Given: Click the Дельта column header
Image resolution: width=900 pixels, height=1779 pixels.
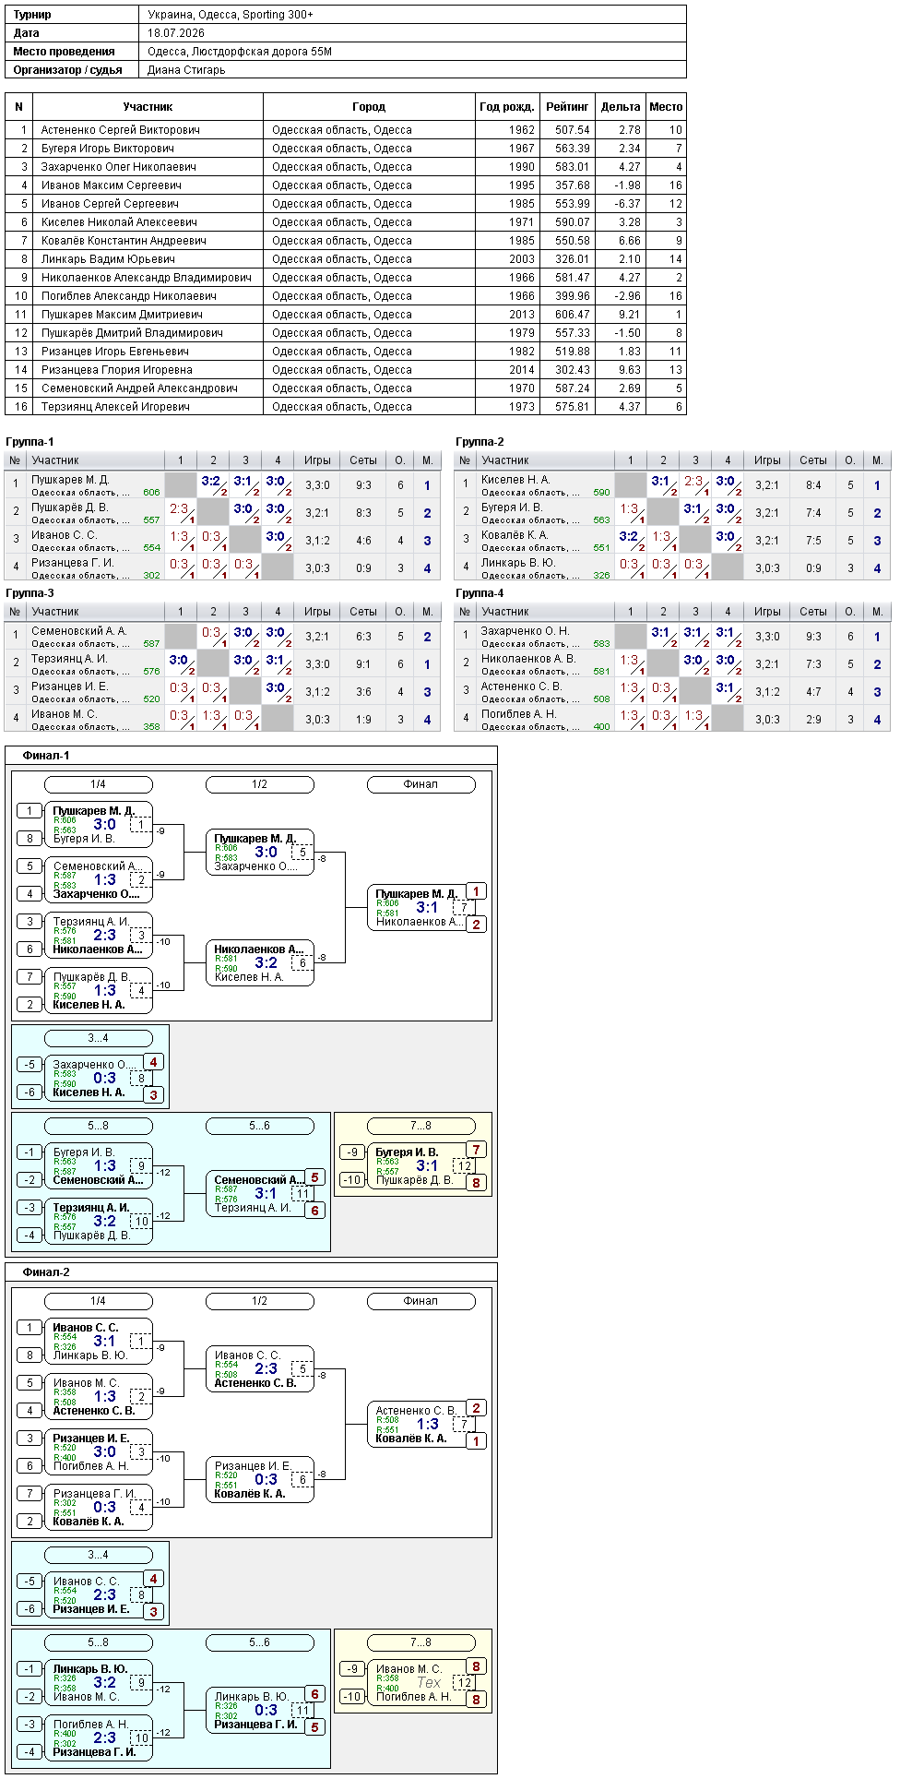Looking at the screenshot, I should (621, 107).
